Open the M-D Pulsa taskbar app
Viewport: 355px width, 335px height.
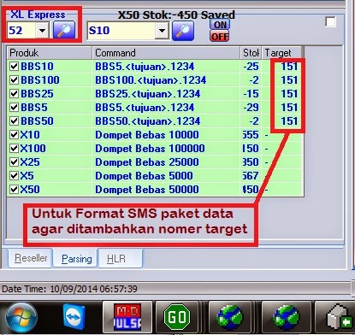pyautogui.click(x=127, y=317)
